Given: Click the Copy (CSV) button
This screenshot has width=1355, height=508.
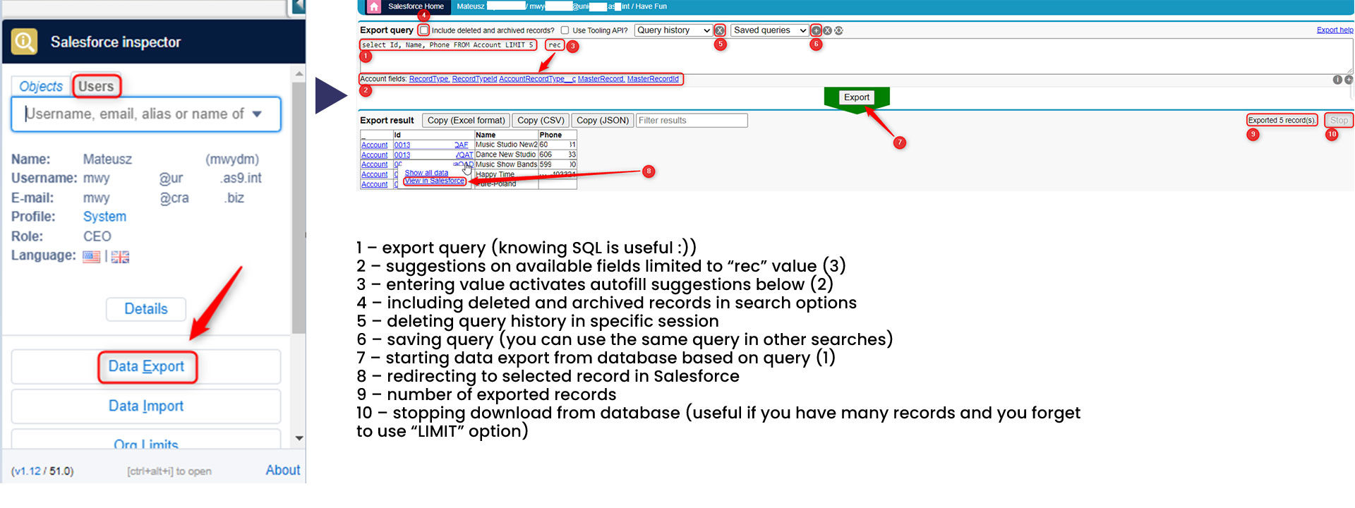Looking at the screenshot, I should coord(541,121).
